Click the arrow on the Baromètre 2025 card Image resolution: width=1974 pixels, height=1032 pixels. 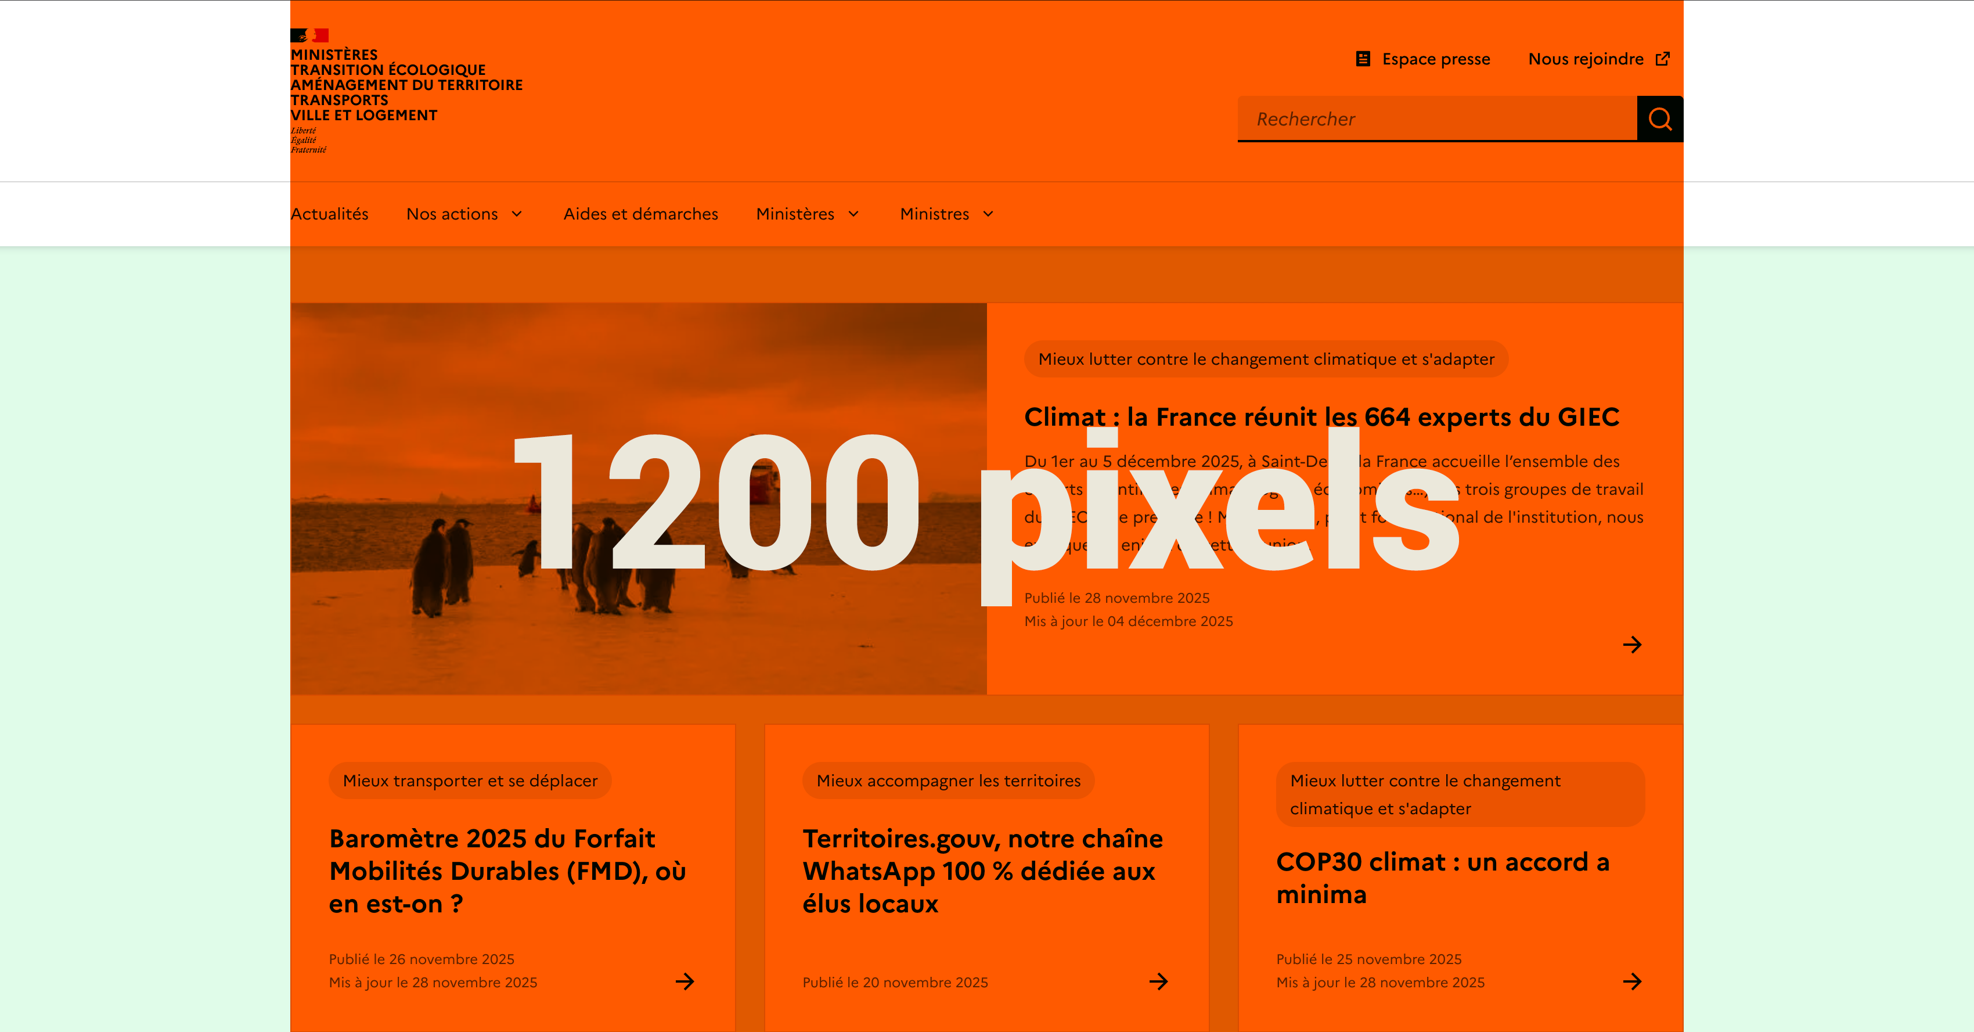[x=685, y=981]
